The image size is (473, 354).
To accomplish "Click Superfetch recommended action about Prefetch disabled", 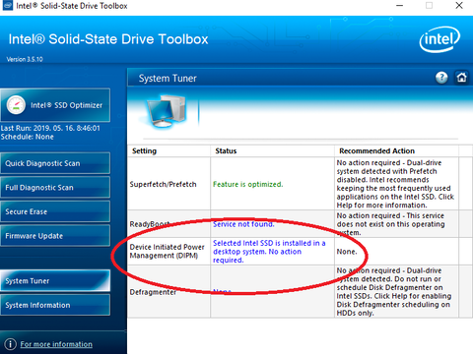I will [395, 184].
